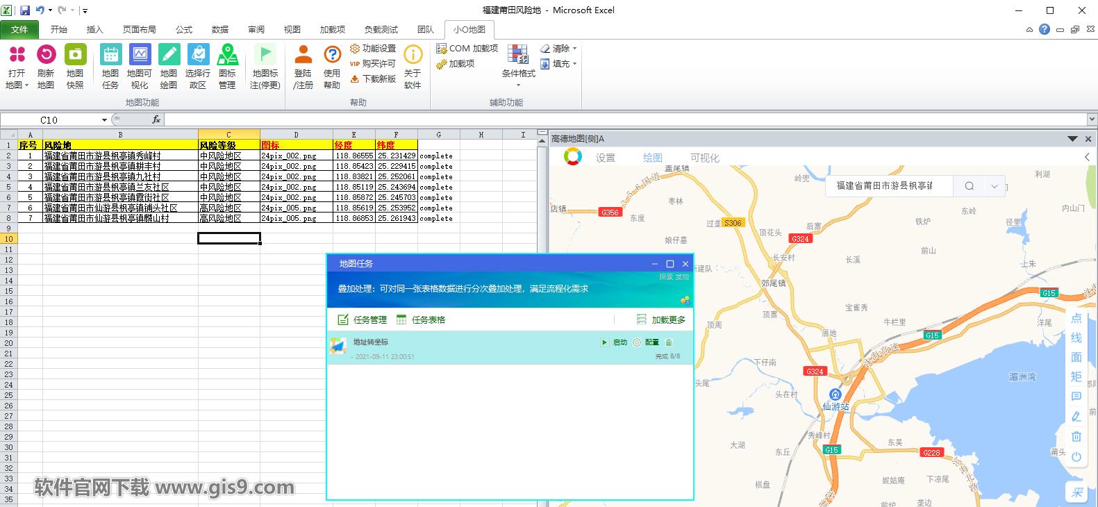Open the 地图任务 ribbon icon

click(110, 55)
